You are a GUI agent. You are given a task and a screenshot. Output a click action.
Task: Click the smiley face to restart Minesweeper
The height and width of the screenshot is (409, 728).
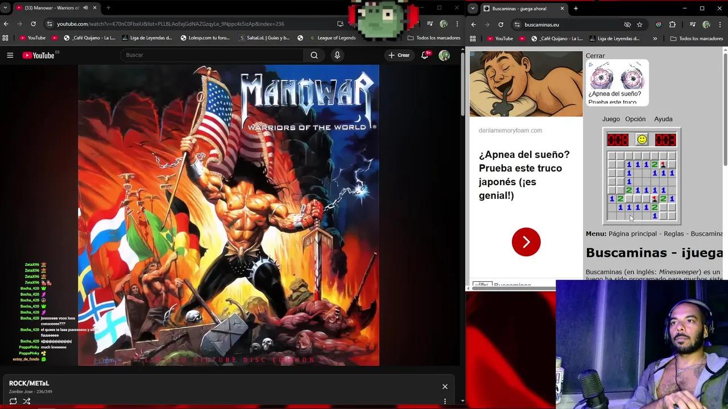pyautogui.click(x=642, y=139)
